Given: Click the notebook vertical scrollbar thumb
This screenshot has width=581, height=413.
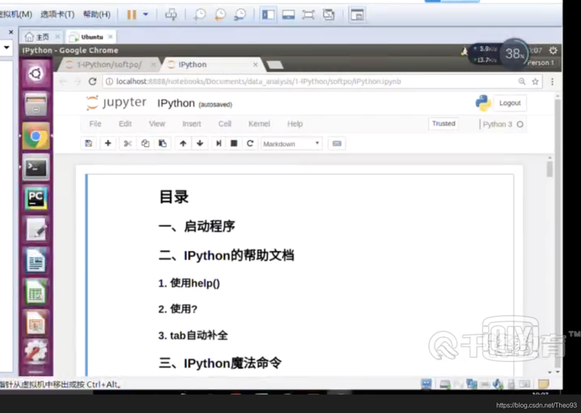Looking at the screenshot, I should [x=550, y=169].
